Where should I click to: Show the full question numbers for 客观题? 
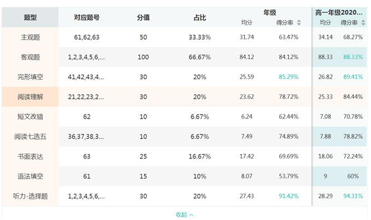(x=86, y=57)
